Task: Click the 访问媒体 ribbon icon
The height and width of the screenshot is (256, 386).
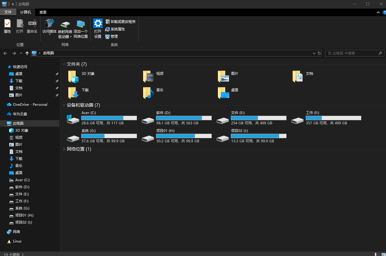Action: tap(49, 24)
